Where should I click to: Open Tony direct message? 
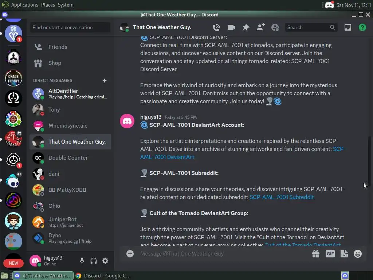[70, 110]
